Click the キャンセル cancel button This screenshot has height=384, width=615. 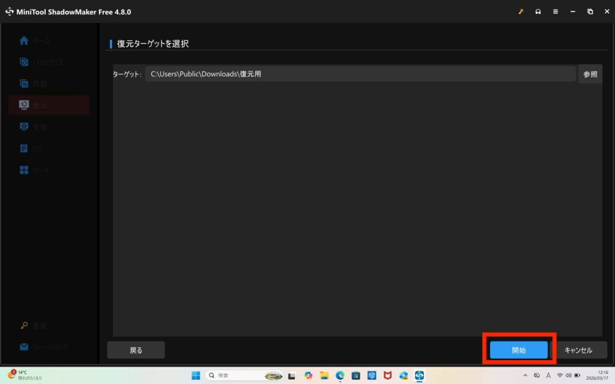(x=578, y=350)
